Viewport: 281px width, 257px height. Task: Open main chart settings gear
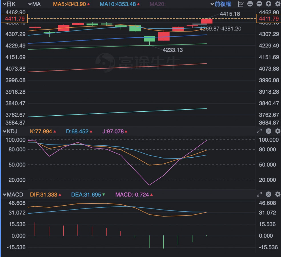pos(277,4)
